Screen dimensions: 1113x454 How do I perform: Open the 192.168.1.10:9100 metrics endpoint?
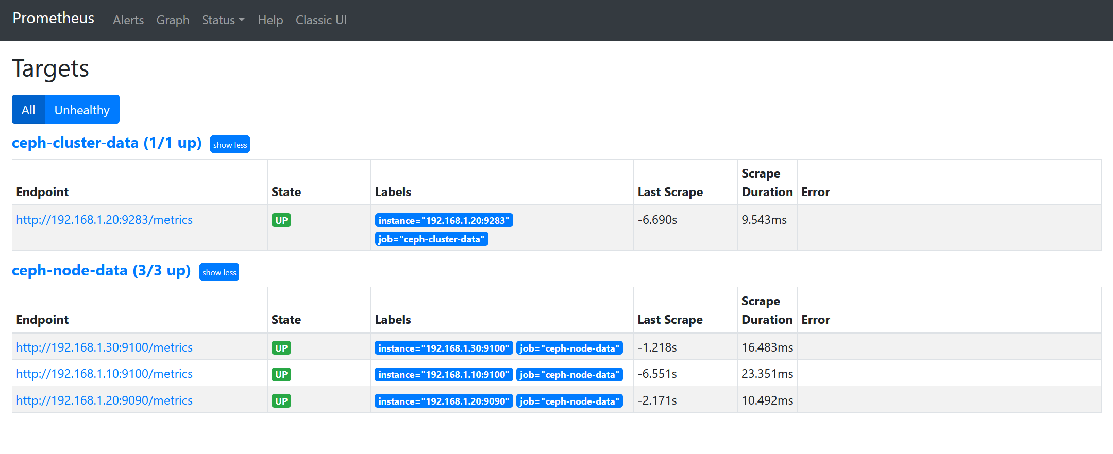tap(104, 374)
